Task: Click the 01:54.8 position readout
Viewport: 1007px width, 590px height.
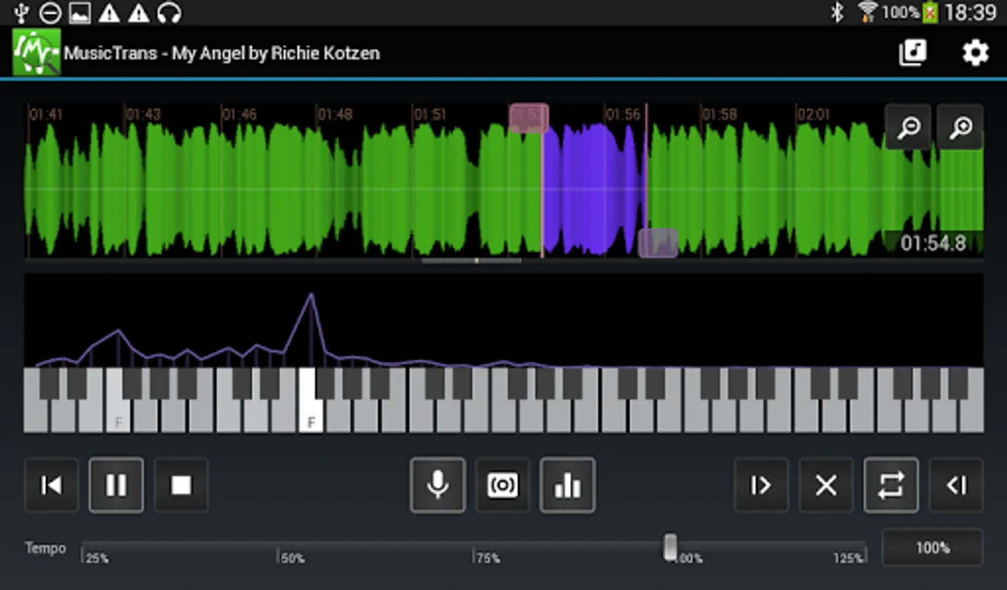Action: pyautogui.click(x=933, y=243)
